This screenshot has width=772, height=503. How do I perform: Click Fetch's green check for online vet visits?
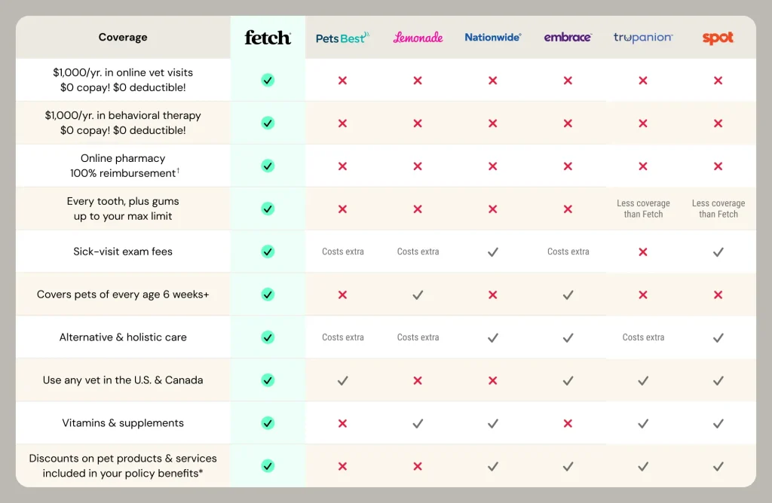(268, 80)
